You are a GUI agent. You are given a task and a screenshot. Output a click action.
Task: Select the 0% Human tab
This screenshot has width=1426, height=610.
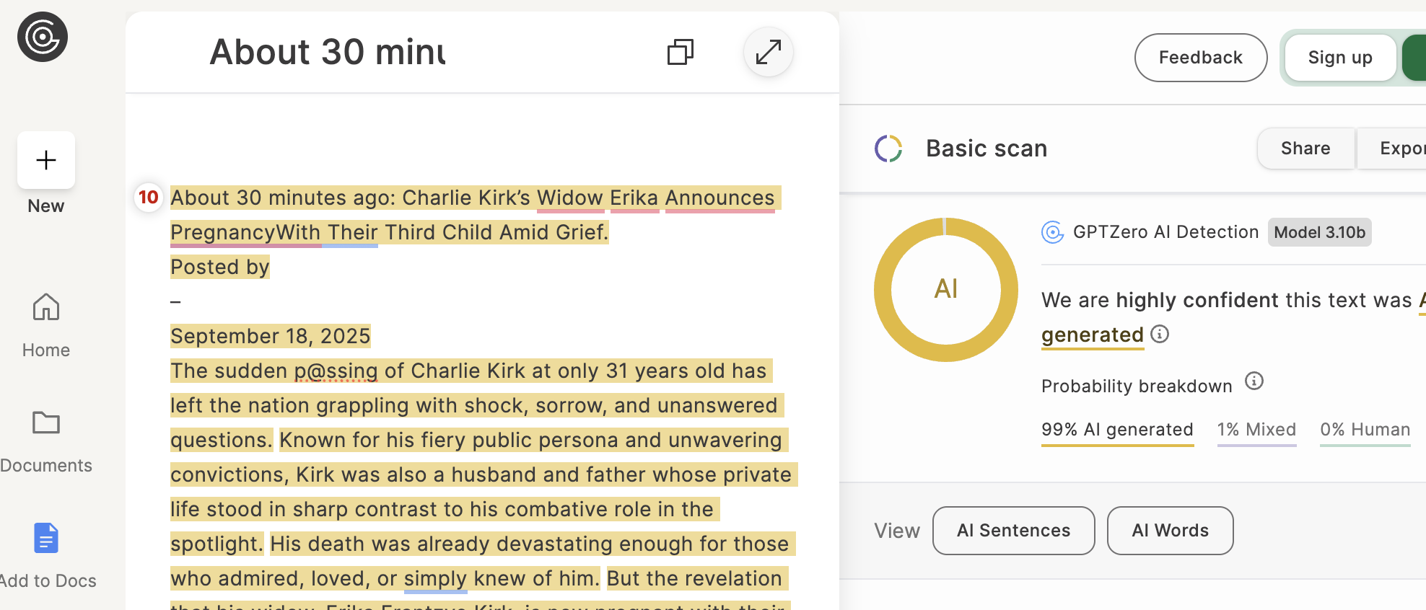[1365, 430]
